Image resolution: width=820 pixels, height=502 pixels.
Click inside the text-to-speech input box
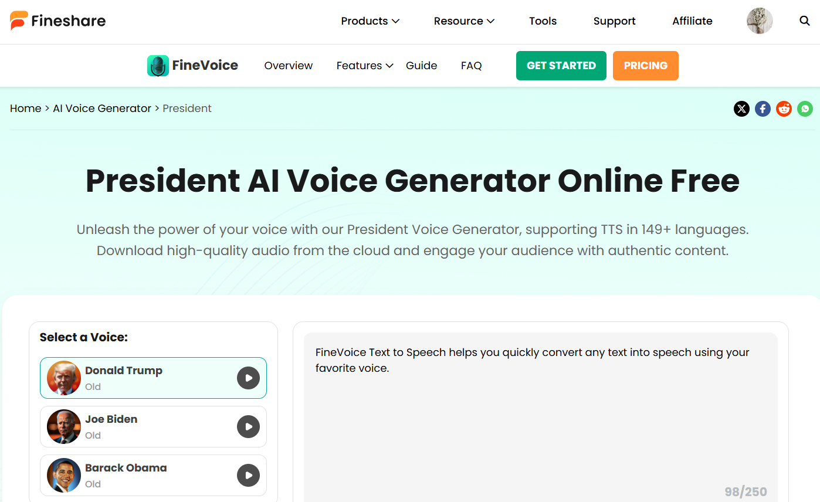pos(540,422)
